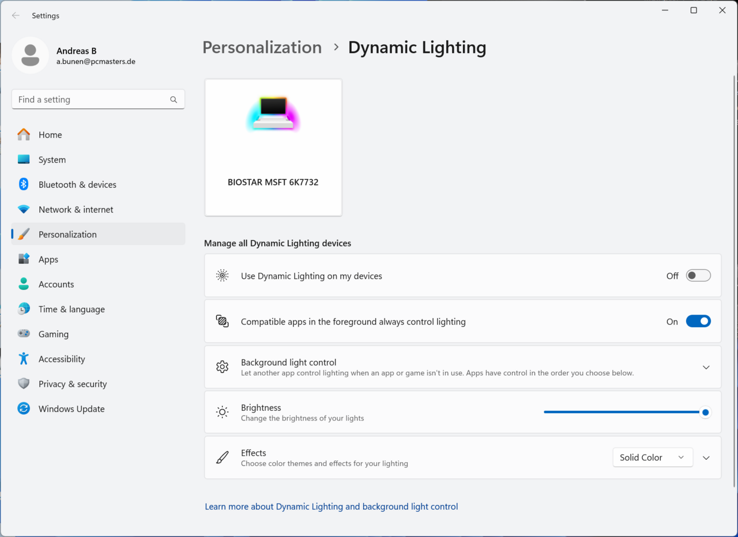Go back using the arrow icon
This screenshot has width=738, height=537.
[x=16, y=16]
